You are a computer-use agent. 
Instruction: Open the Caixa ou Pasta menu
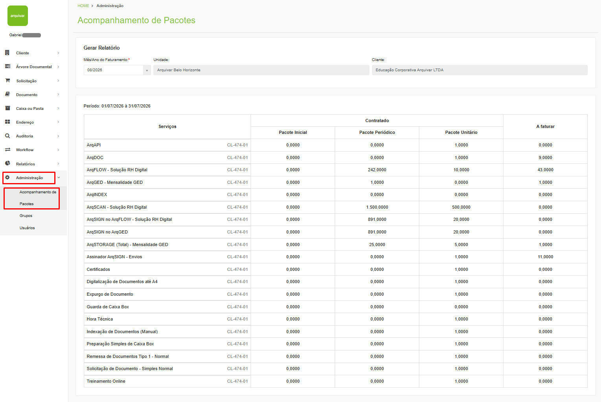pyautogui.click(x=30, y=109)
